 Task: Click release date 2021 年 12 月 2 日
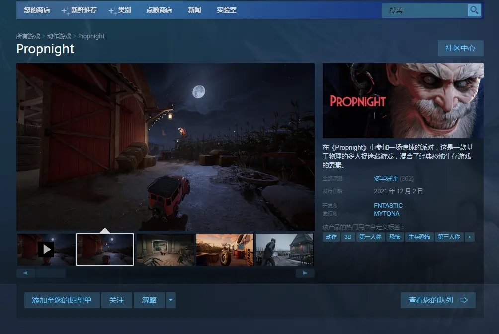click(399, 191)
